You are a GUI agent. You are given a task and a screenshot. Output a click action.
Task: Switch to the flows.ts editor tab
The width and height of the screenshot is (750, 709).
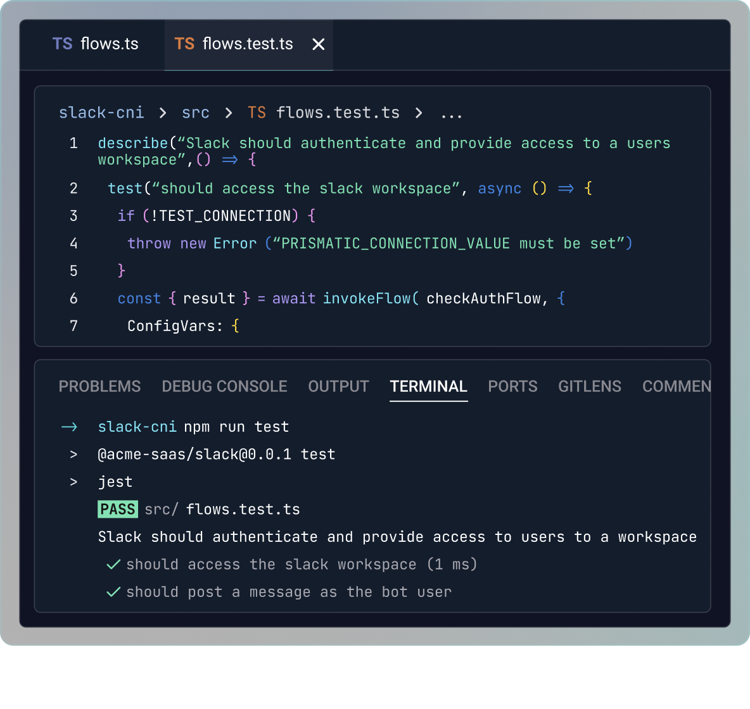(x=95, y=44)
